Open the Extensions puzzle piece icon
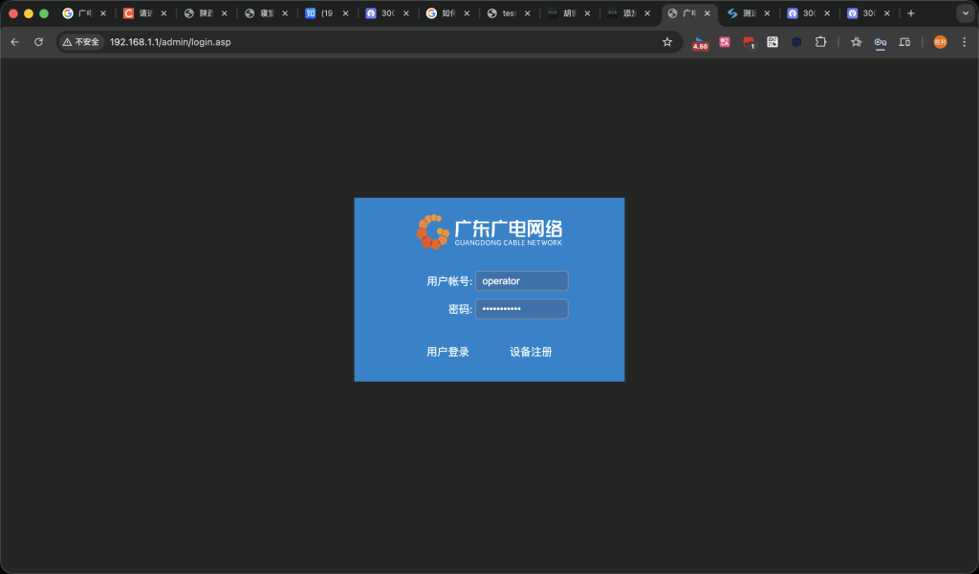Image resolution: width=979 pixels, height=574 pixels. click(821, 42)
